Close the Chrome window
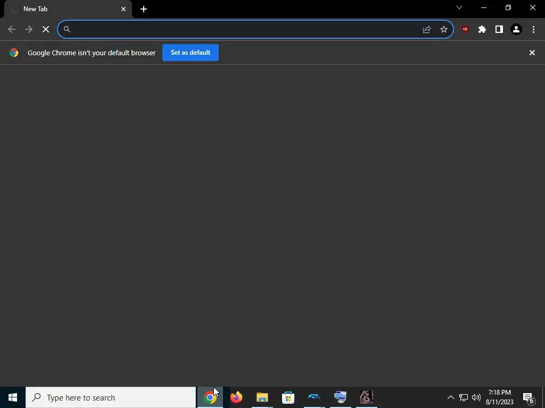 click(x=532, y=7)
